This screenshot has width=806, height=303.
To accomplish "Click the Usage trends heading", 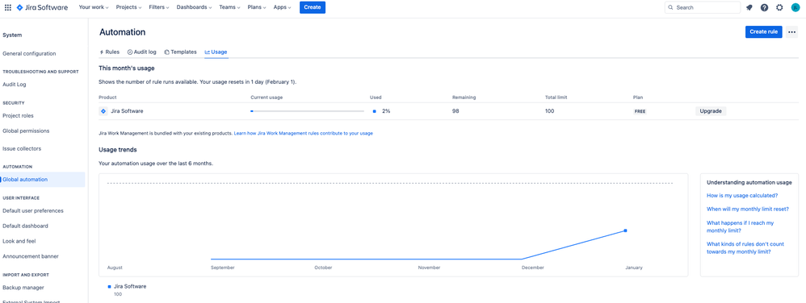I will [x=117, y=150].
